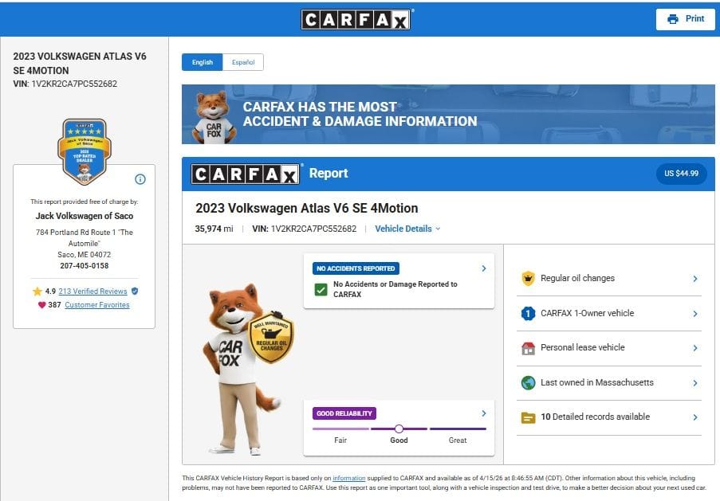The image size is (720, 501).
Task: Click the CARFAX logo in the header
Action: pyautogui.click(x=356, y=19)
